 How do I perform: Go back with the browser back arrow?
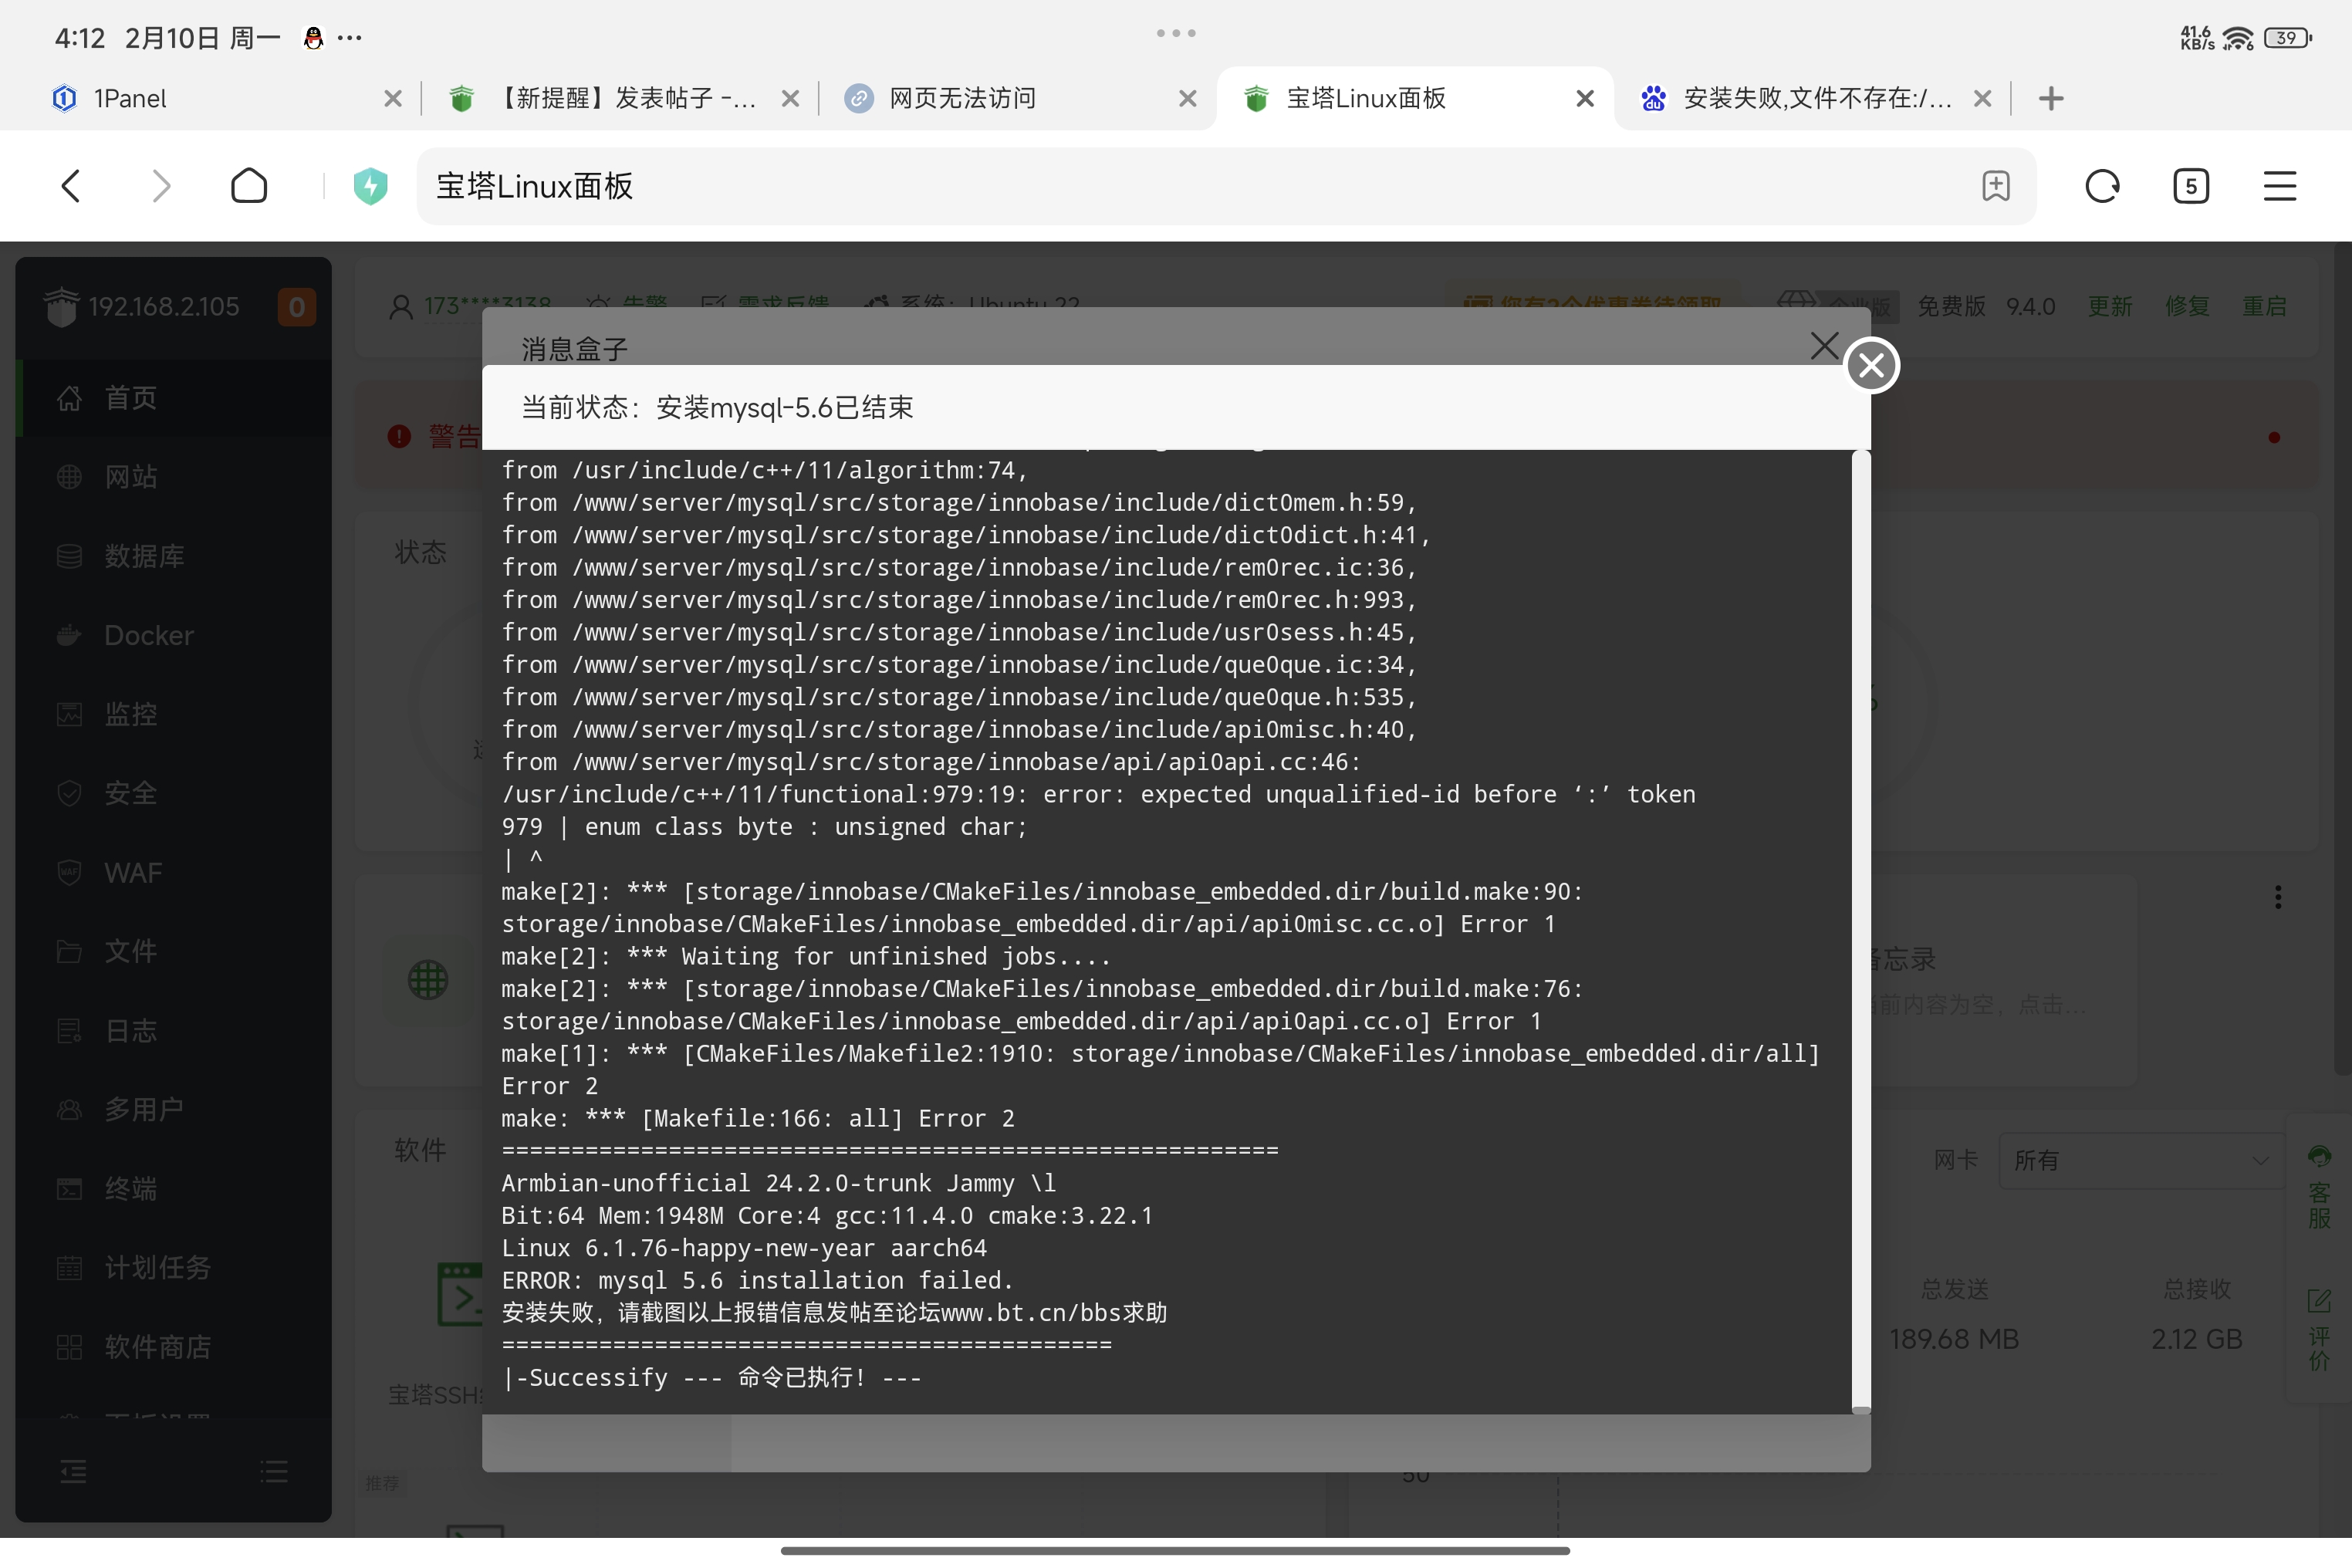click(71, 186)
